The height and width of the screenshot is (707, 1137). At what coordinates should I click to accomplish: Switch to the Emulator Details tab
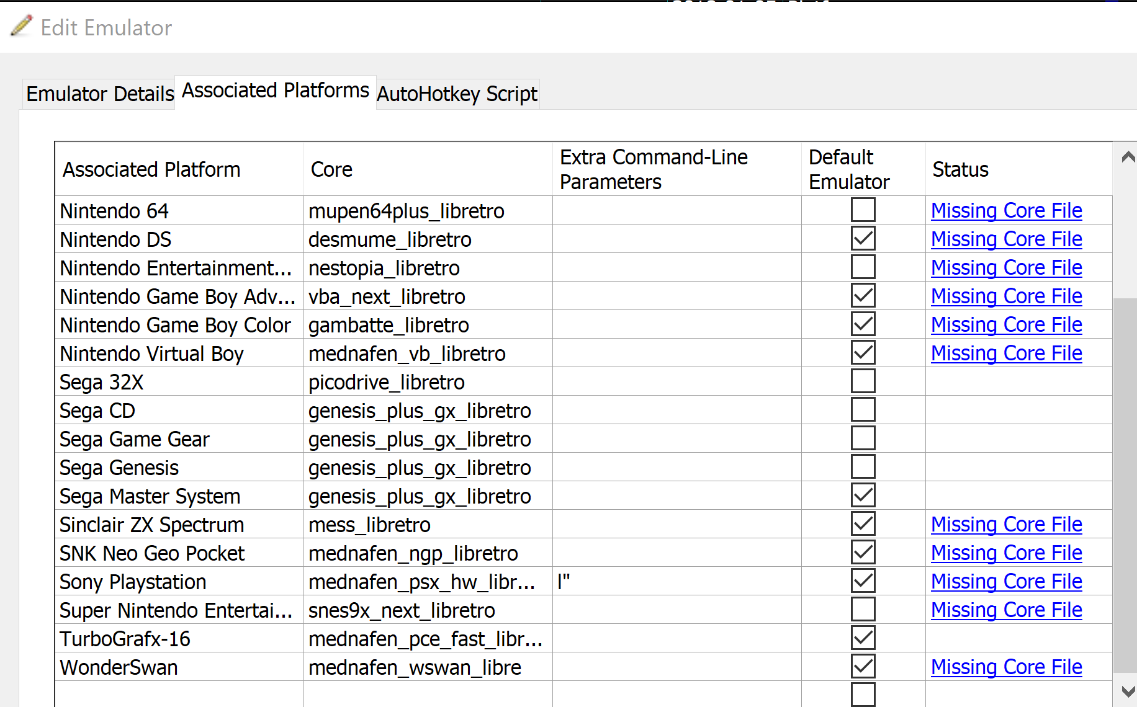pyautogui.click(x=100, y=94)
